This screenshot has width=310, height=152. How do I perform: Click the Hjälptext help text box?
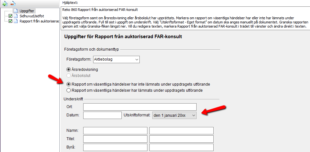(x=185, y=18)
